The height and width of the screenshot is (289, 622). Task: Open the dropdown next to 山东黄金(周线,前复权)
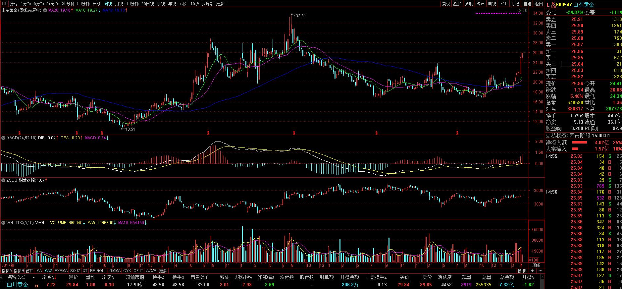[x=45, y=10]
